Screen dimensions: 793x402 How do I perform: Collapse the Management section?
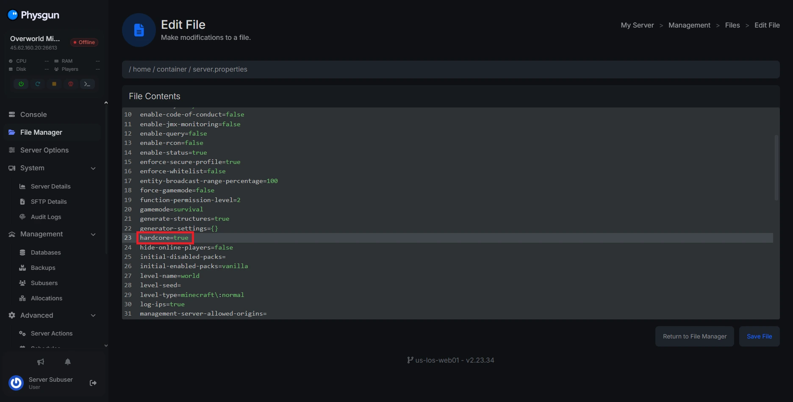pos(93,234)
